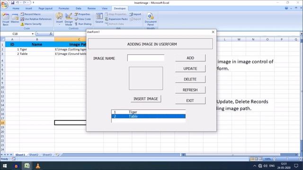
Task: Click the Name header cell
Action: 37,44
